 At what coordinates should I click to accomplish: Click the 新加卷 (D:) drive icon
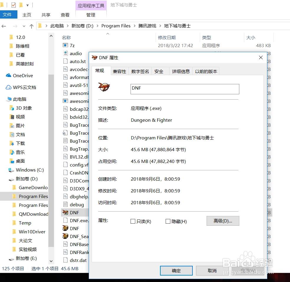point(11,179)
